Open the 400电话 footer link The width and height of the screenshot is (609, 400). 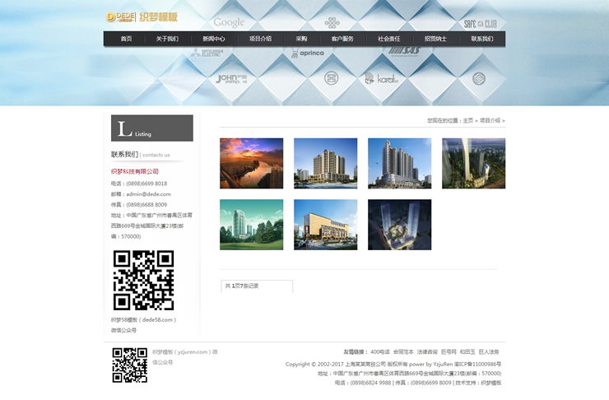coord(380,351)
